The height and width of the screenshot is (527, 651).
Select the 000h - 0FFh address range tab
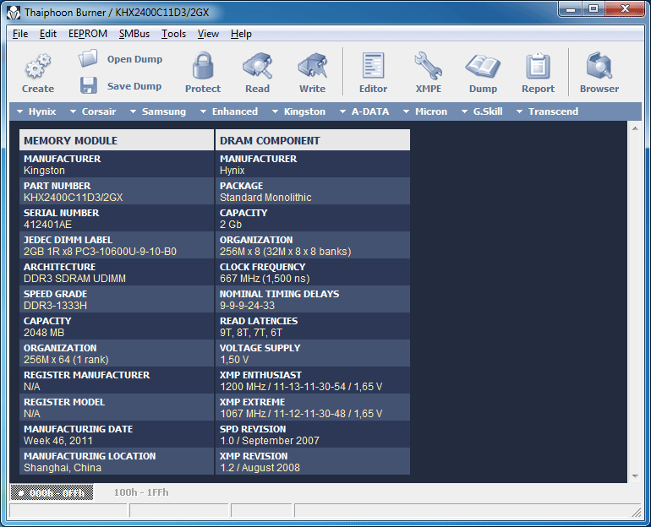click(x=52, y=492)
